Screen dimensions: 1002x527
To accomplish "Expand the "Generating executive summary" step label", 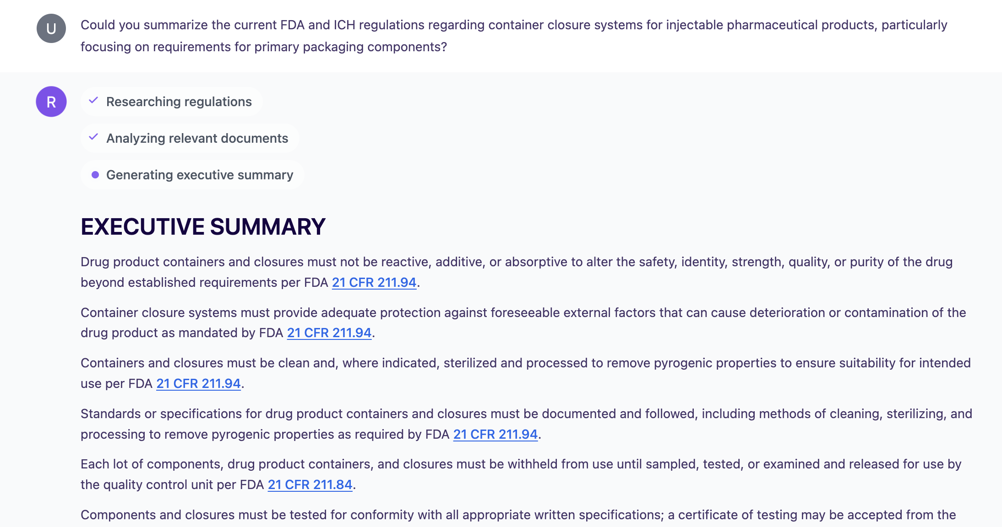I will pyautogui.click(x=200, y=175).
